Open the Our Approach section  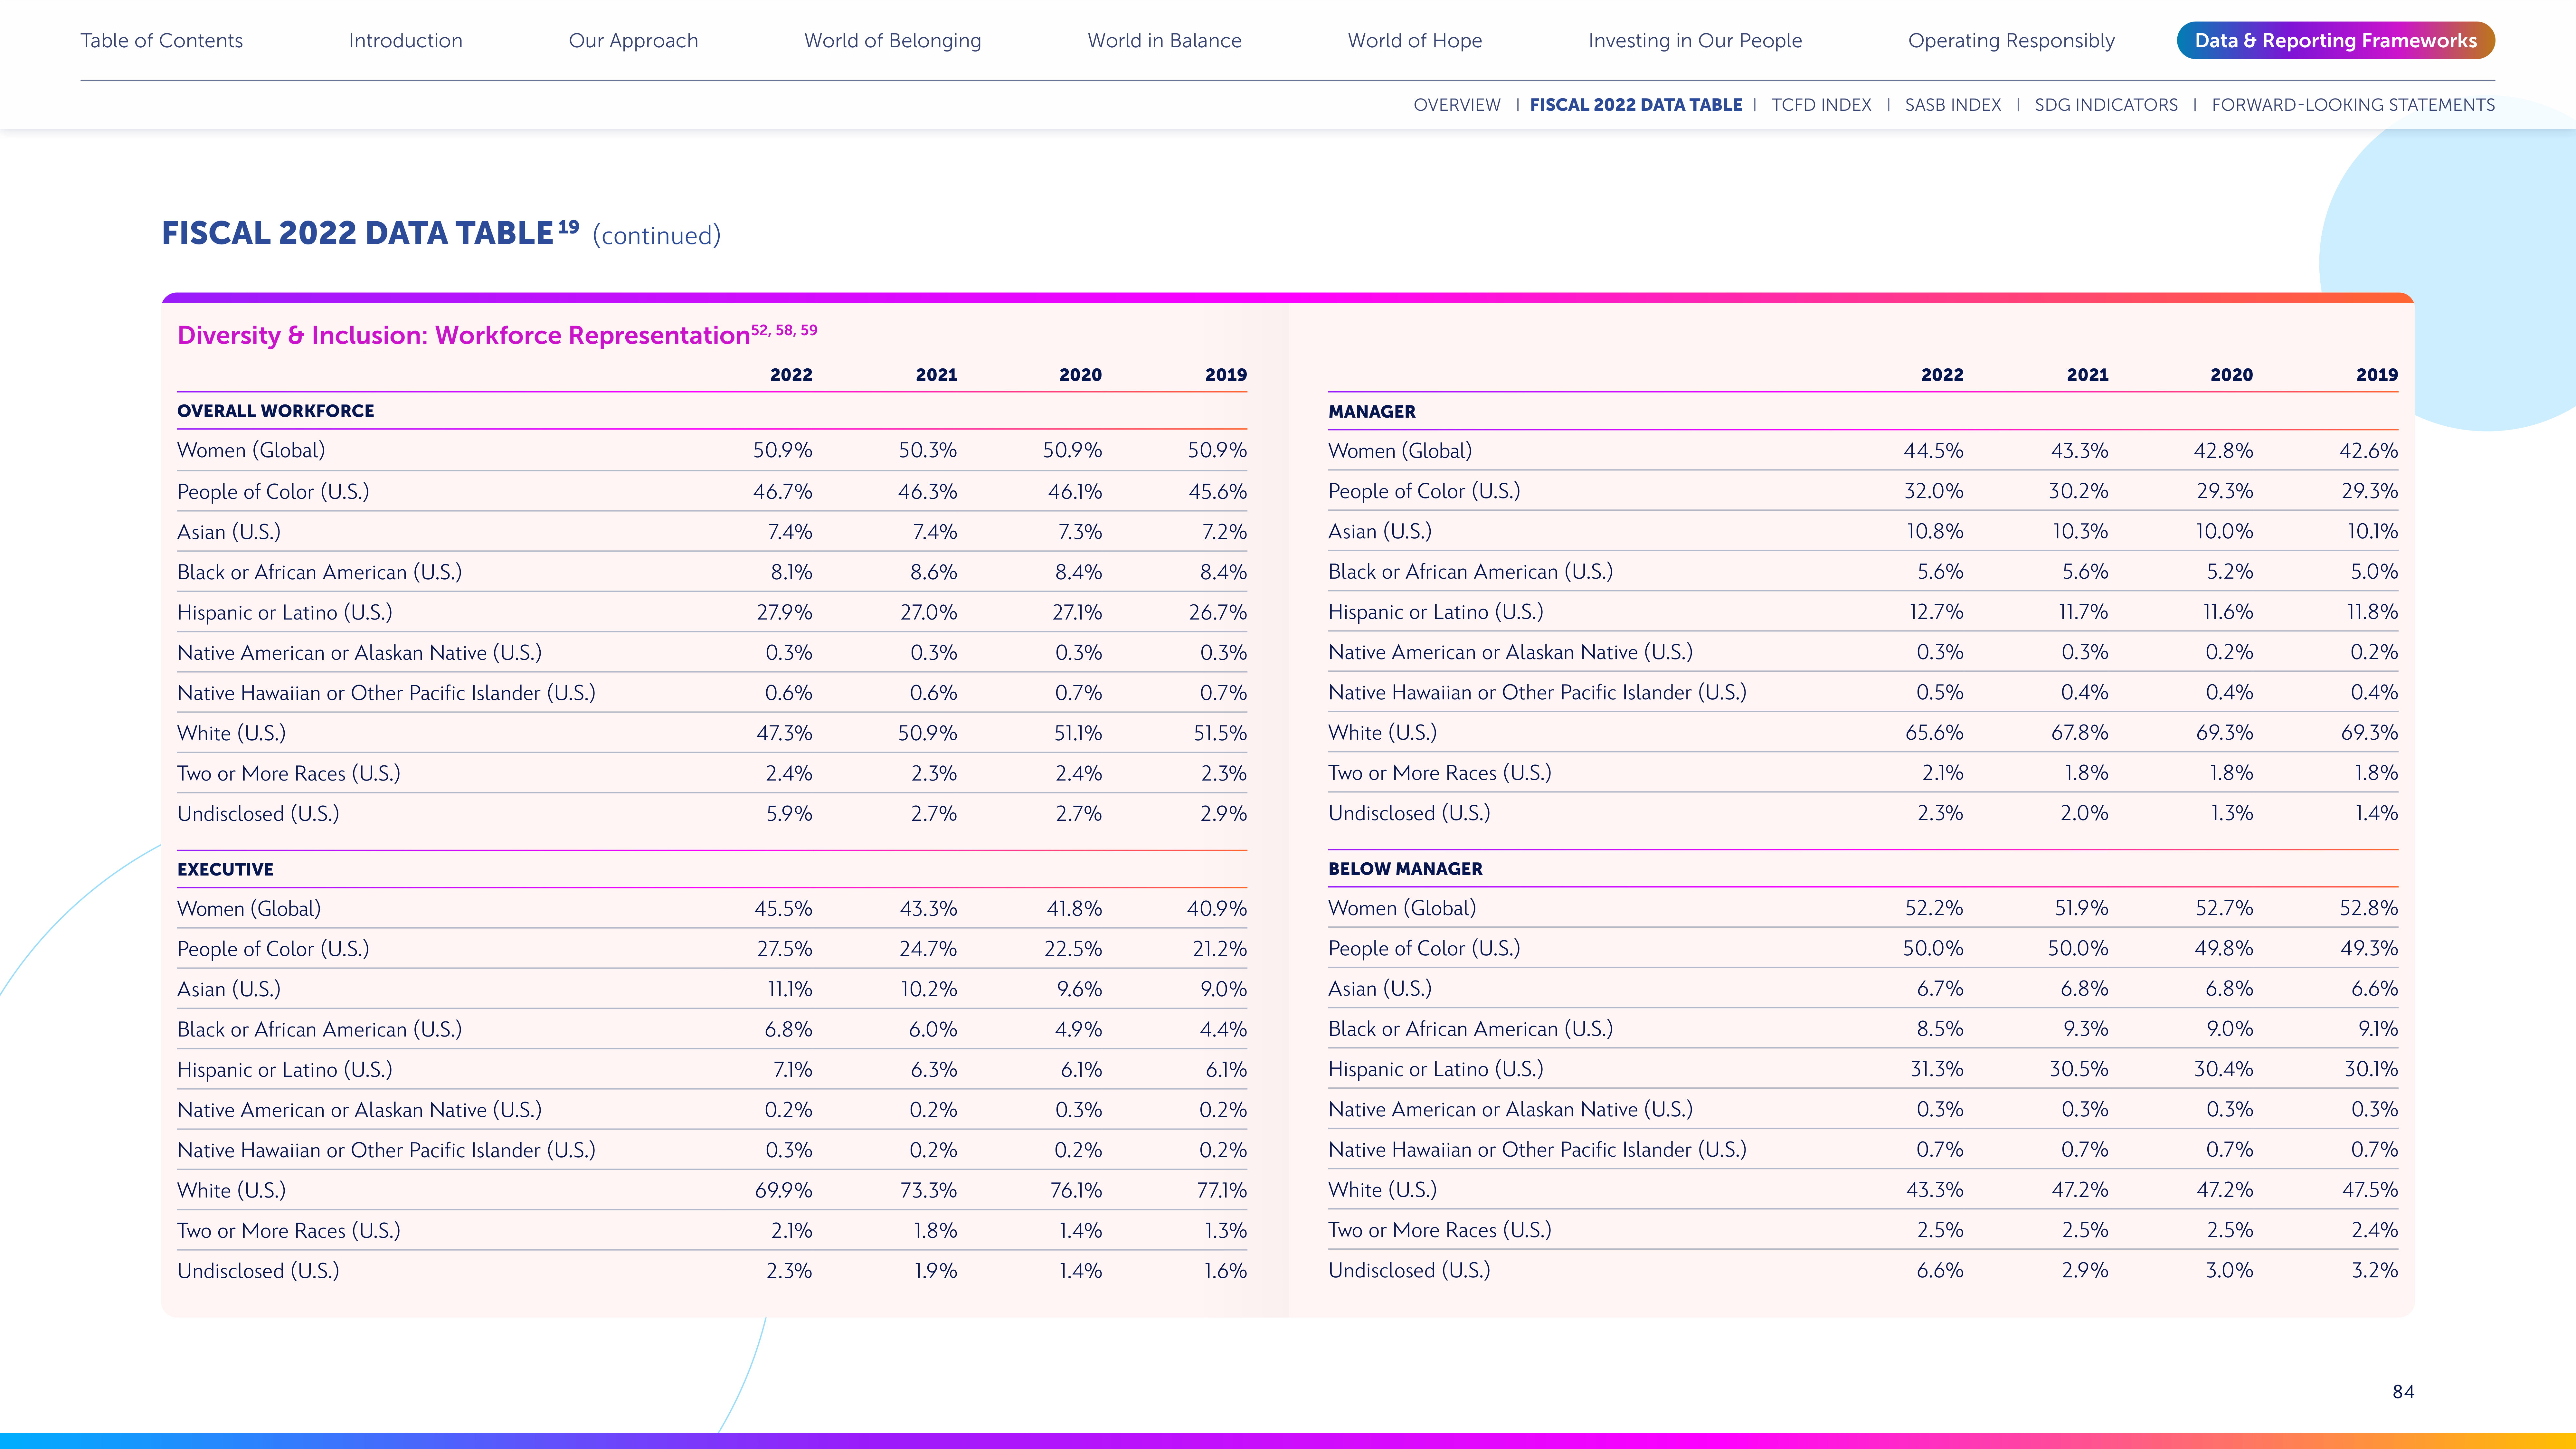click(633, 41)
